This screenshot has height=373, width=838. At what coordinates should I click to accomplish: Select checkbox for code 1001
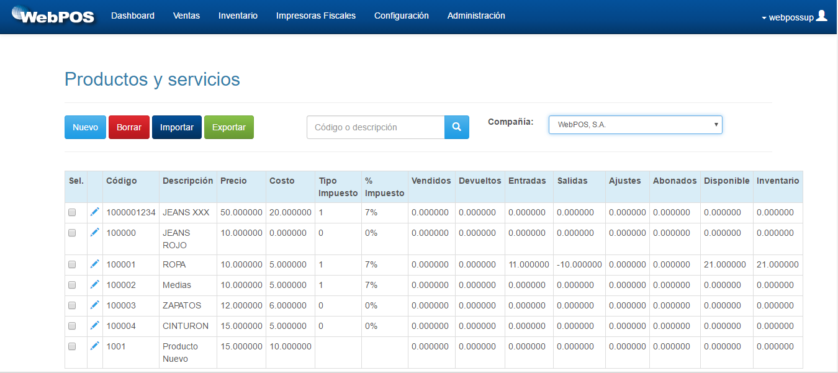click(x=72, y=346)
